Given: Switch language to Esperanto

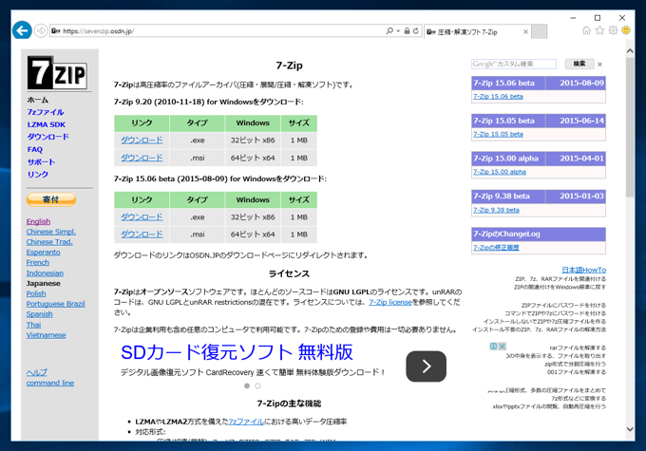Looking at the screenshot, I should click(x=44, y=252).
